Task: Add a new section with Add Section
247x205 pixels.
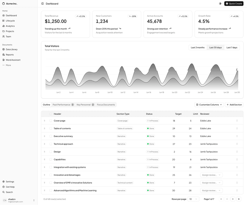Action: pyautogui.click(x=234, y=105)
